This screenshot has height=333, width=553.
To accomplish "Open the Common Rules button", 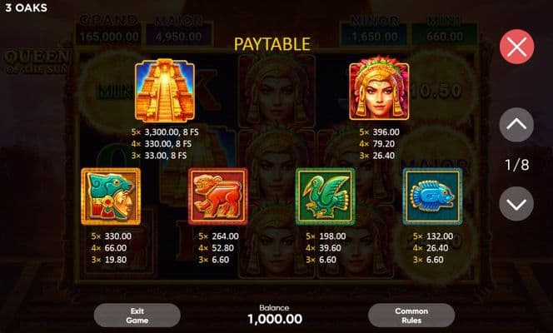I will click(x=411, y=316).
